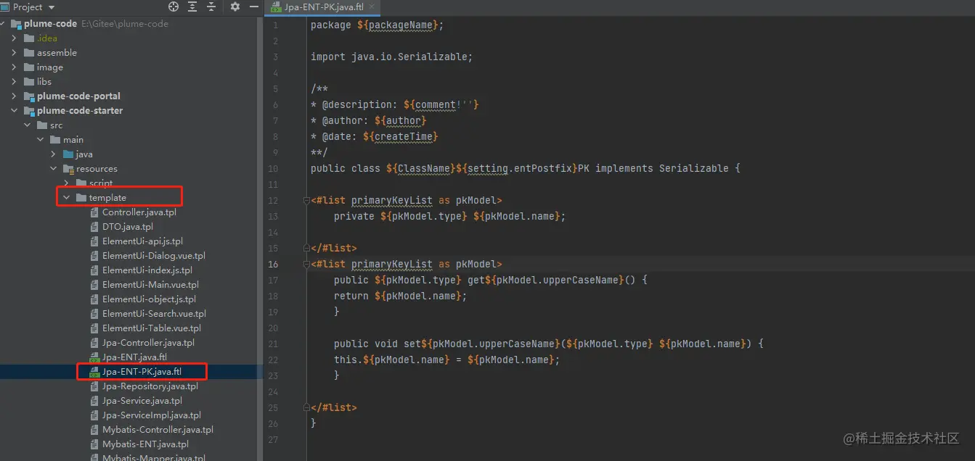Image resolution: width=975 pixels, height=461 pixels.
Task: Click the collapse all icon in Project panel
Action: coord(211,7)
